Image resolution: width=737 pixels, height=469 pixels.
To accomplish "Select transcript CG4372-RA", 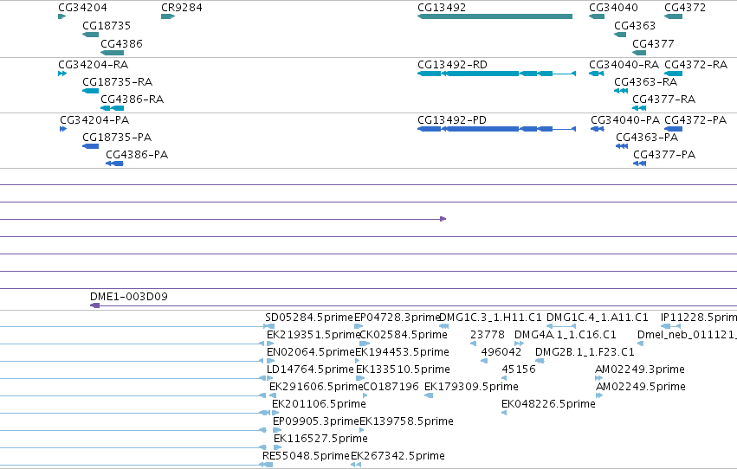I will (x=673, y=74).
